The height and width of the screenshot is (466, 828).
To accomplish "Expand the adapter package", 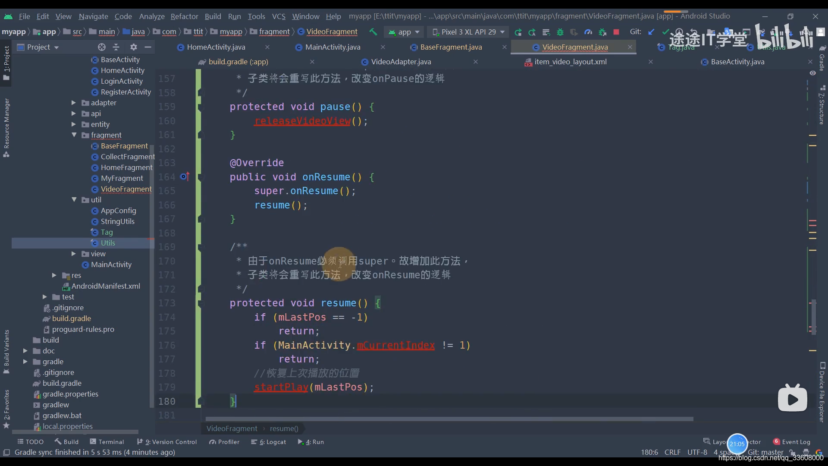I will 73,103.
